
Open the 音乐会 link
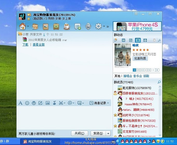[137, 76]
